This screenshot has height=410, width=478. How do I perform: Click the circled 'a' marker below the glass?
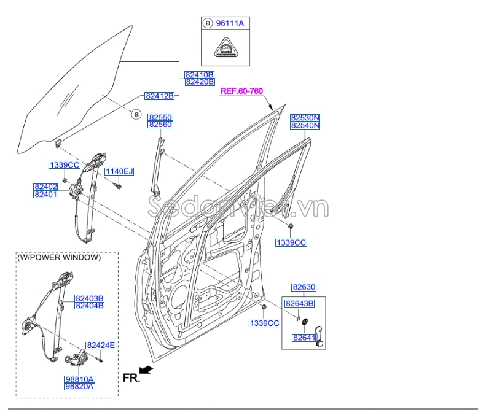coord(136,114)
